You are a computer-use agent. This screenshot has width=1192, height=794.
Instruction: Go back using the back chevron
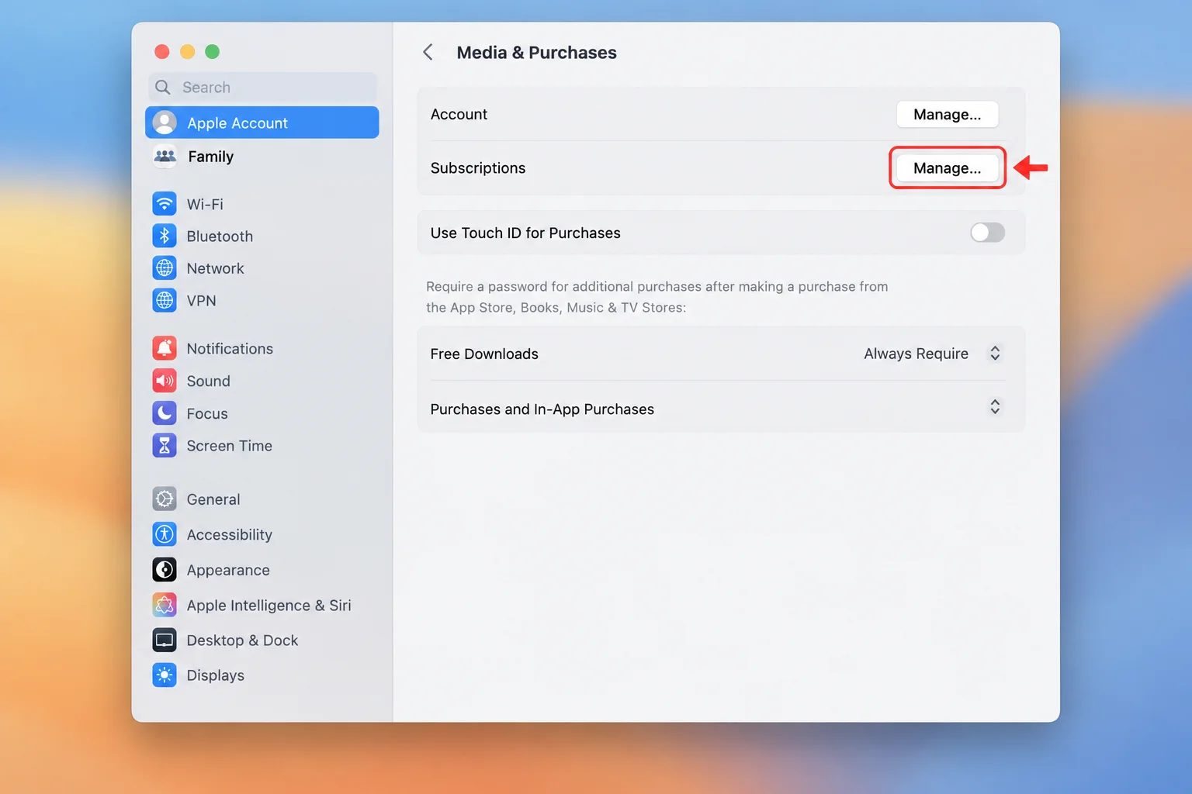coord(428,52)
